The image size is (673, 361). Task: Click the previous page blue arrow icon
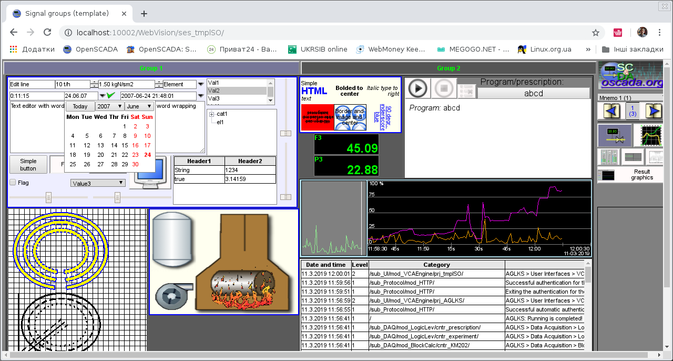tap(611, 111)
